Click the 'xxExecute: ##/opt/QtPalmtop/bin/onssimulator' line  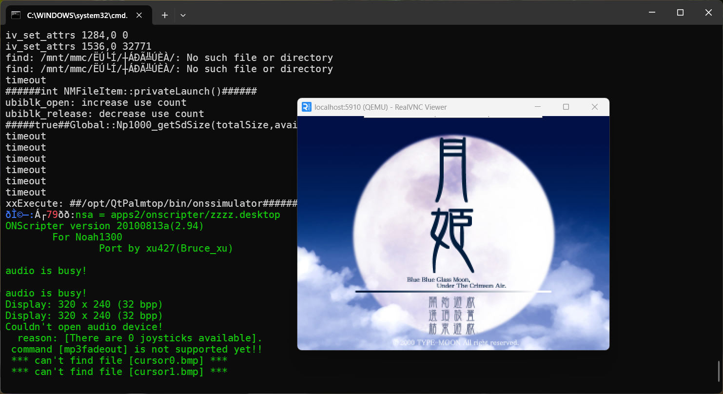point(152,203)
